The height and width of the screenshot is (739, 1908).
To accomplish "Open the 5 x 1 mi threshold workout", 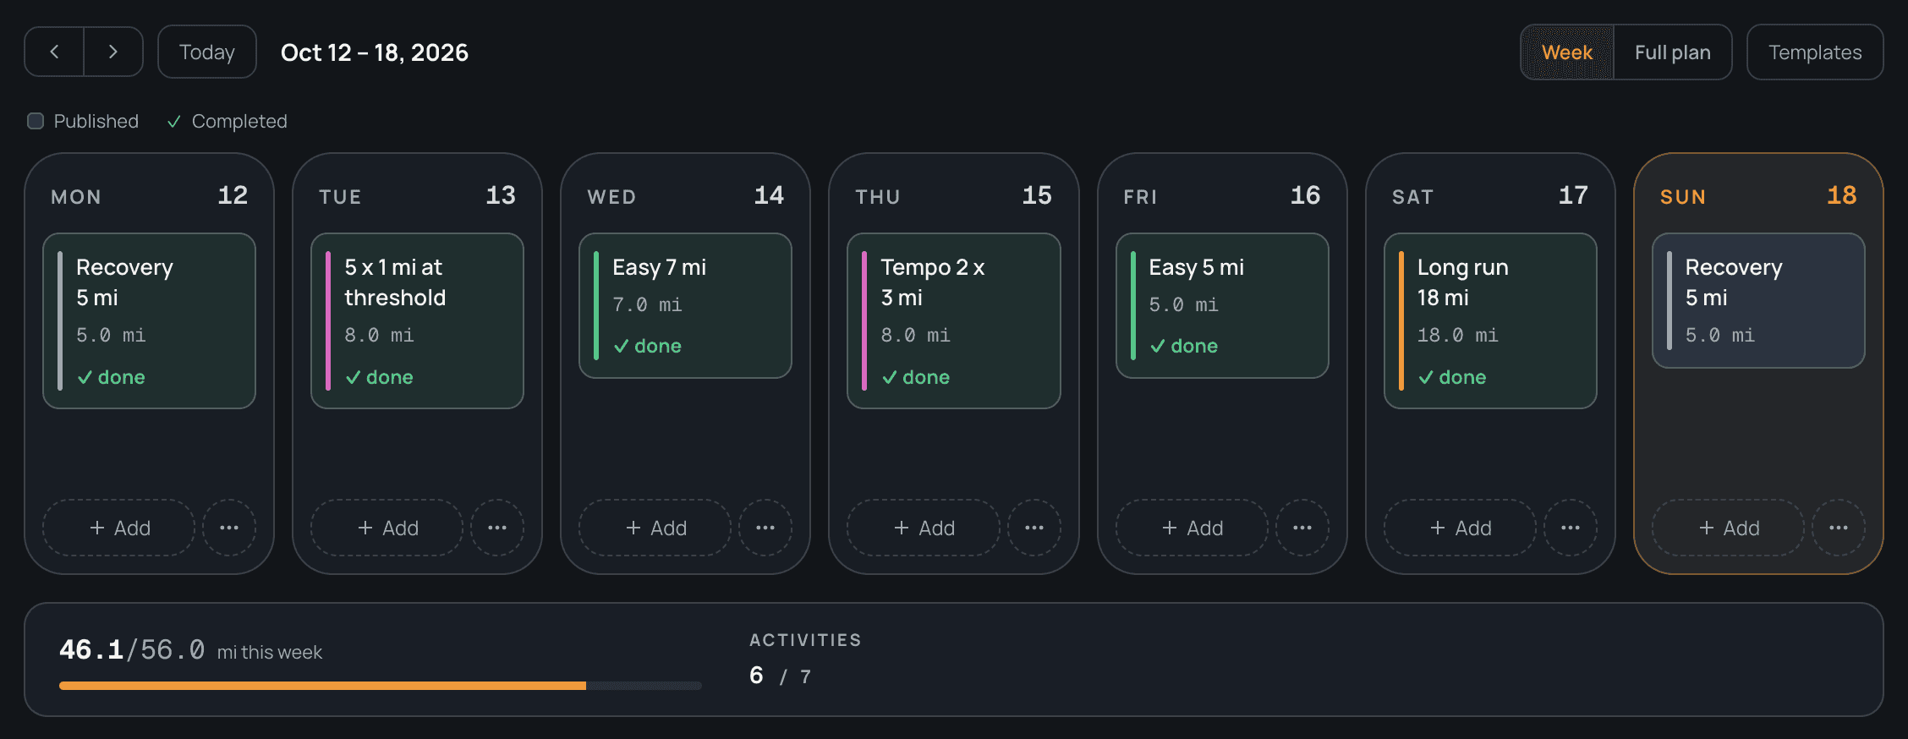I will coord(417,321).
